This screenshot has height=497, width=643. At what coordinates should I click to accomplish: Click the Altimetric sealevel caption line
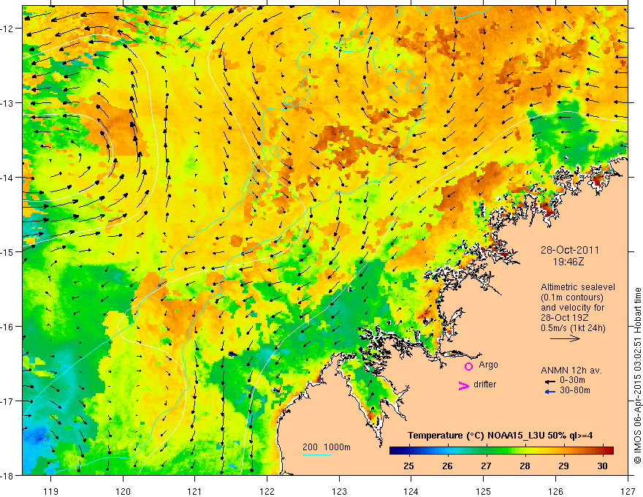(578, 287)
